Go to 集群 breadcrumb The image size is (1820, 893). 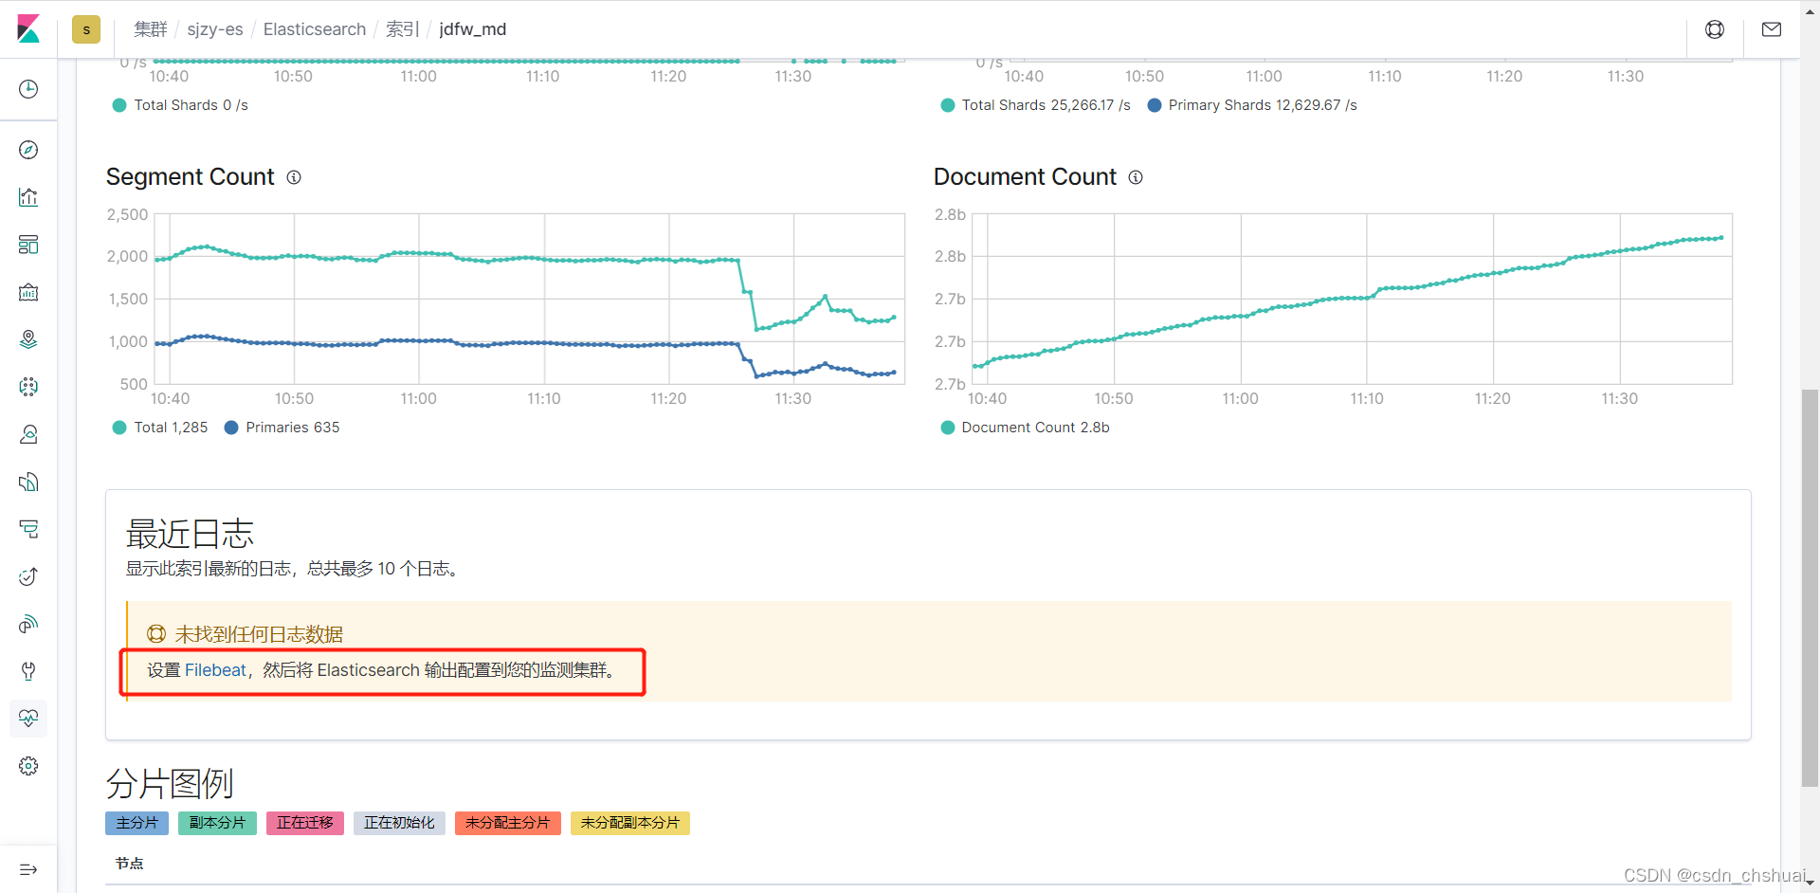tap(150, 29)
